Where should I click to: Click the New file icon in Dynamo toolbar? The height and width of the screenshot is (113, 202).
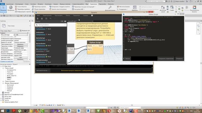[x=38, y=19]
